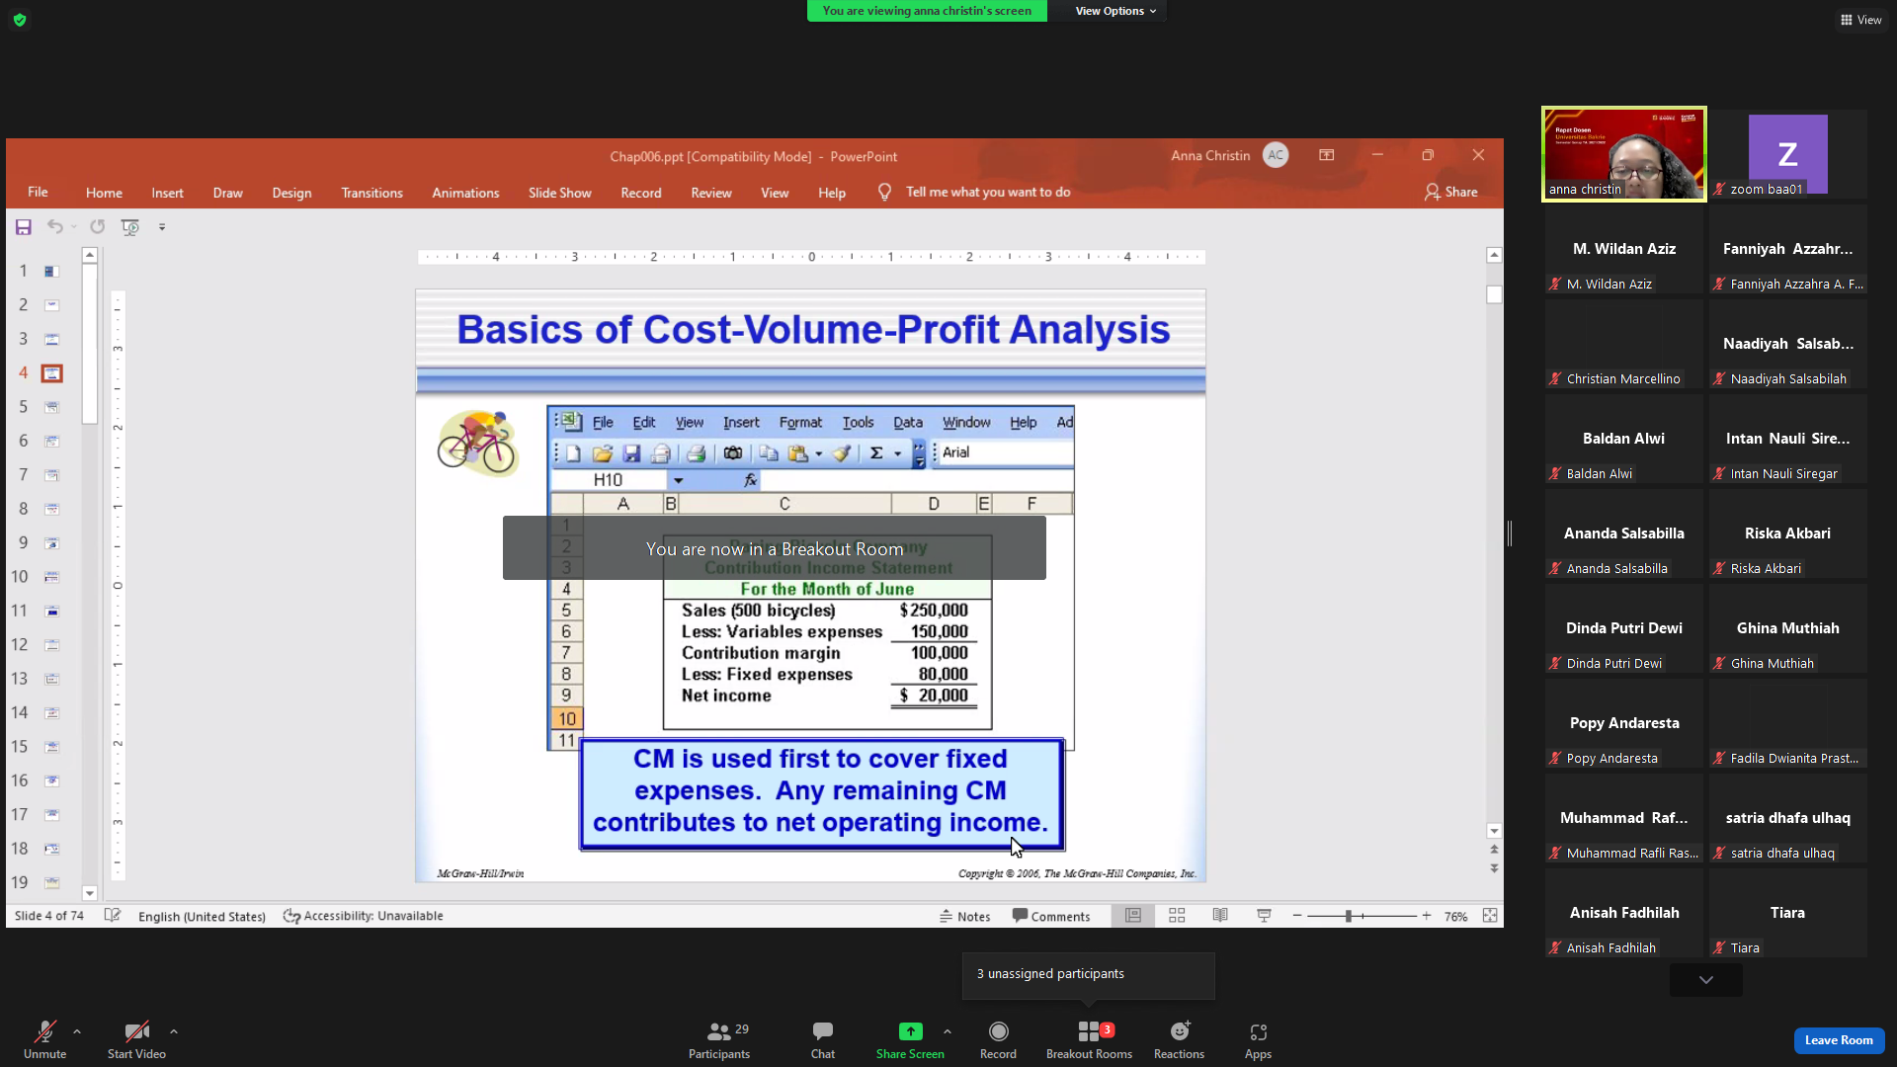Open the File menu
Screen dimensions: 1897x1067
click(x=38, y=192)
